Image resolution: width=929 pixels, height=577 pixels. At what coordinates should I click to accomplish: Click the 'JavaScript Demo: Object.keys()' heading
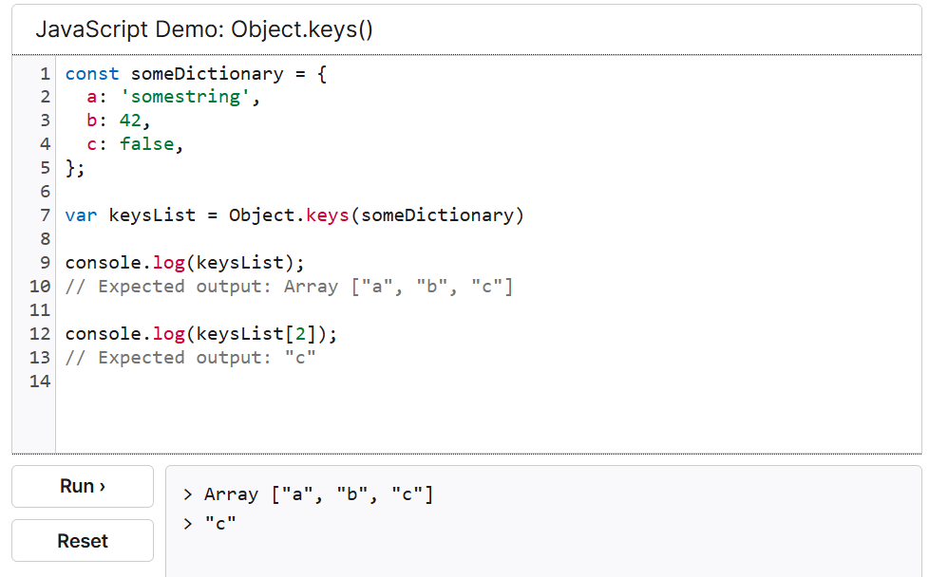point(204,29)
